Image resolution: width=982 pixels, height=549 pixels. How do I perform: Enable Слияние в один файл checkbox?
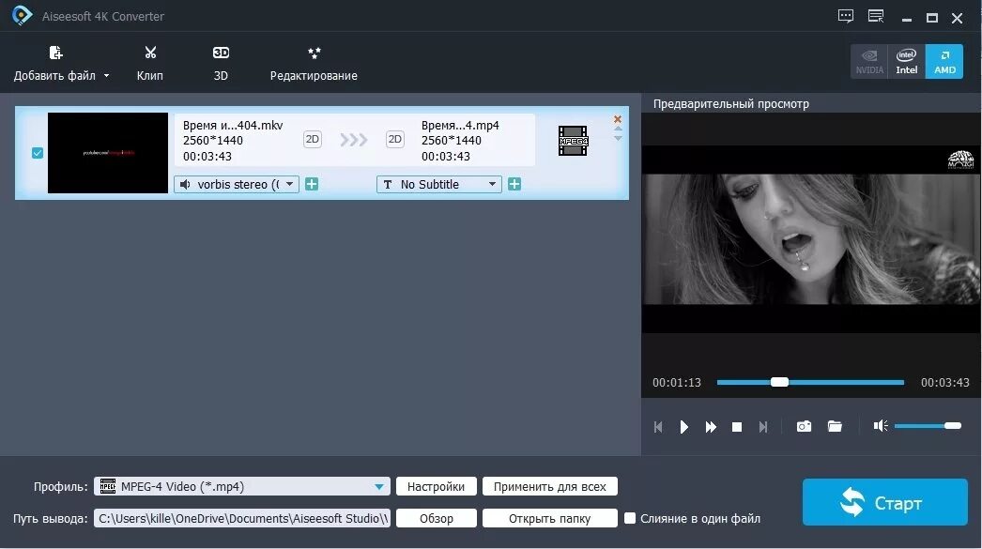click(x=630, y=518)
